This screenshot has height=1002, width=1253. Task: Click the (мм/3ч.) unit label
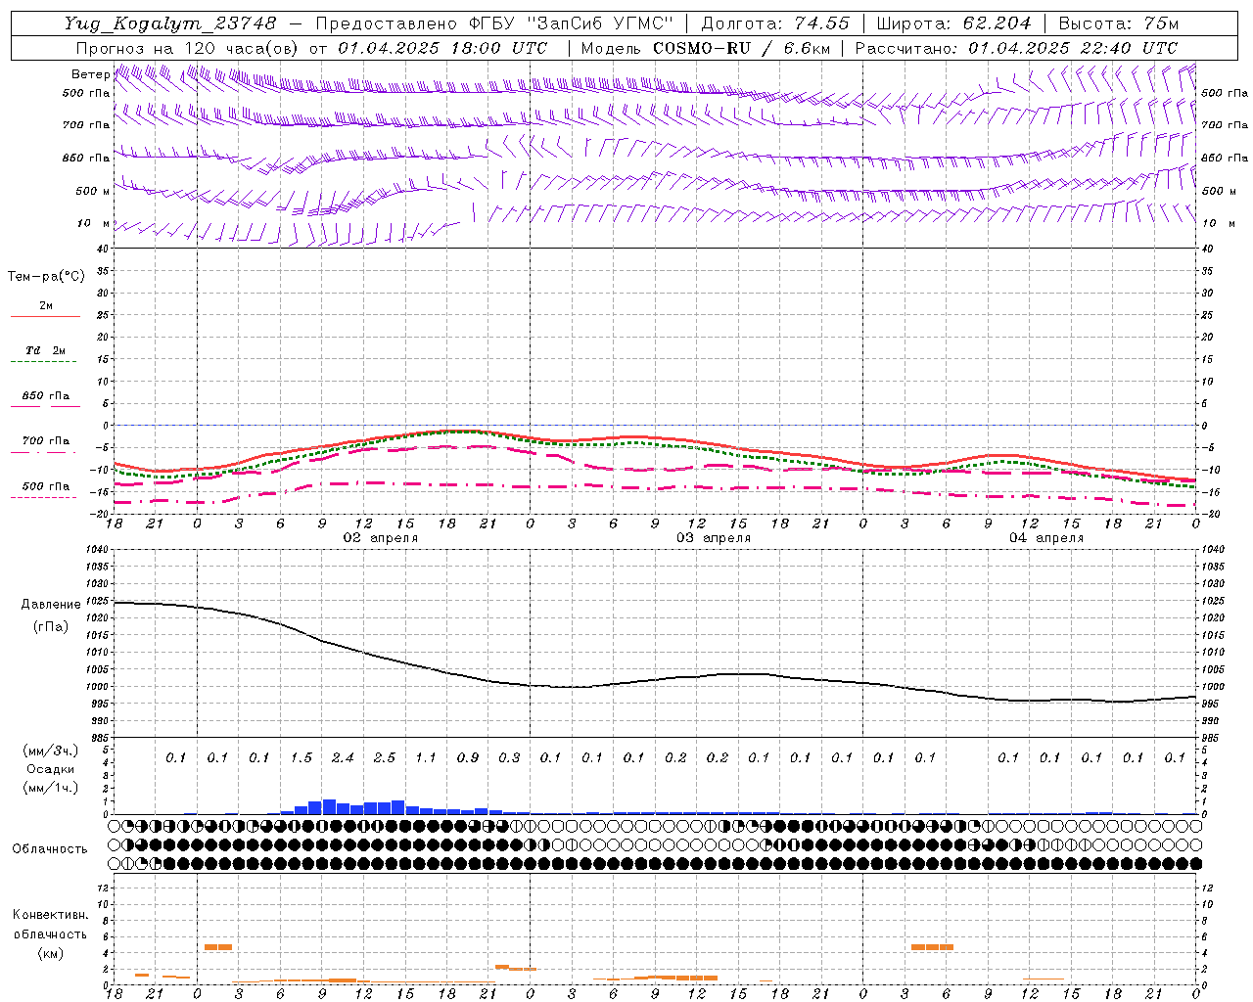click(51, 751)
